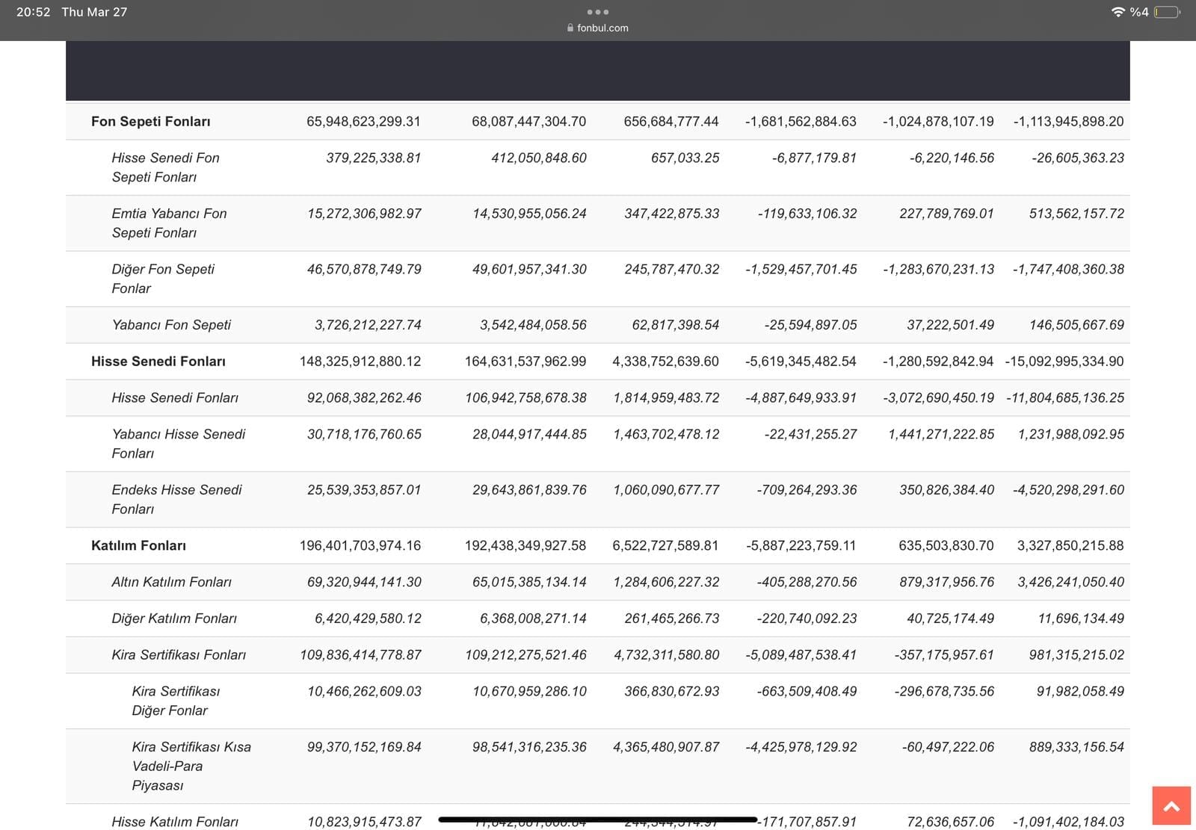Image resolution: width=1196 pixels, height=830 pixels.
Task: Open the Altın Katılım Fonları row
Action: coord(171,582)
